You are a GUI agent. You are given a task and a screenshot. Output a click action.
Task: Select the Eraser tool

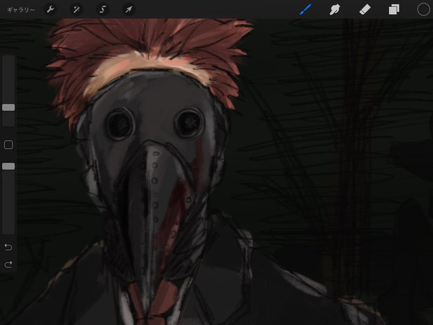pyautogui.click(x=364, y=10)
